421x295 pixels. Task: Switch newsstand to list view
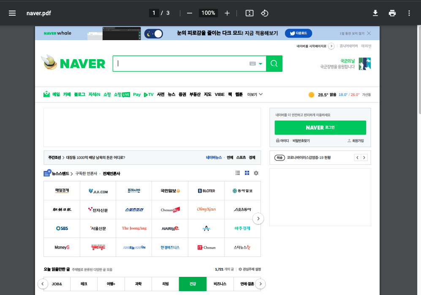(238, 173)
